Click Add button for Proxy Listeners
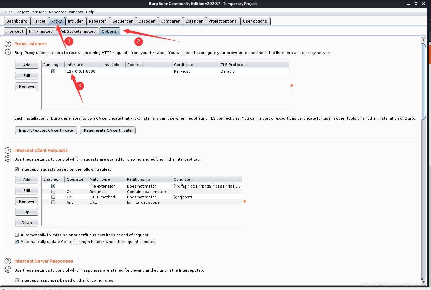 pyautogui.click(x=27, y=65)
